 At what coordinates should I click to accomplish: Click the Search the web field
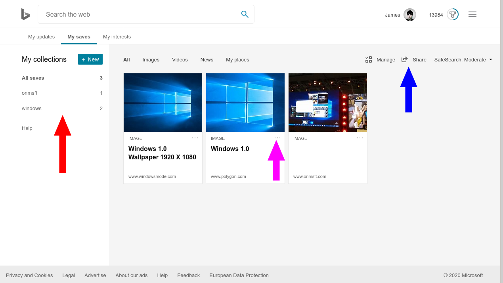139,14
